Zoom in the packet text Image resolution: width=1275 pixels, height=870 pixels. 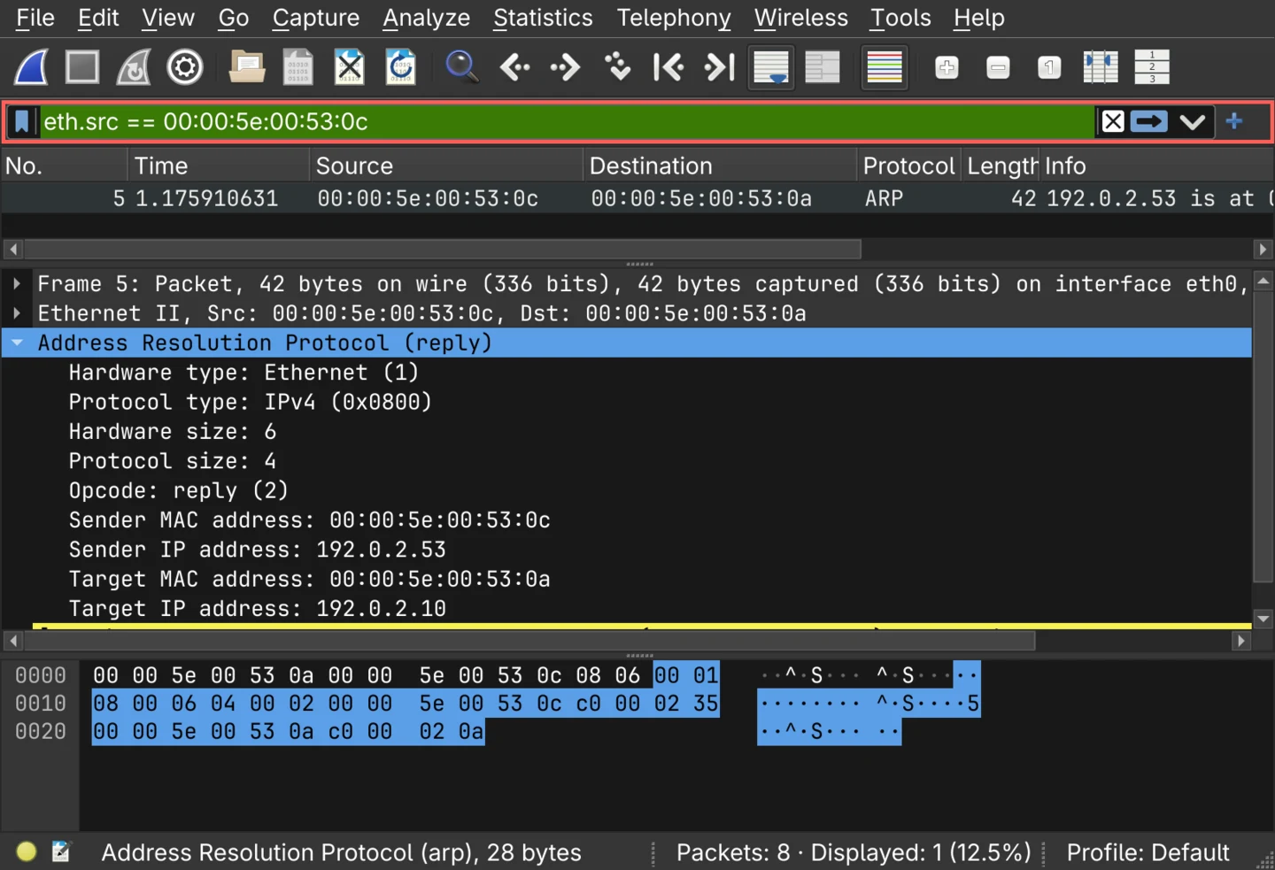point(947,67)
